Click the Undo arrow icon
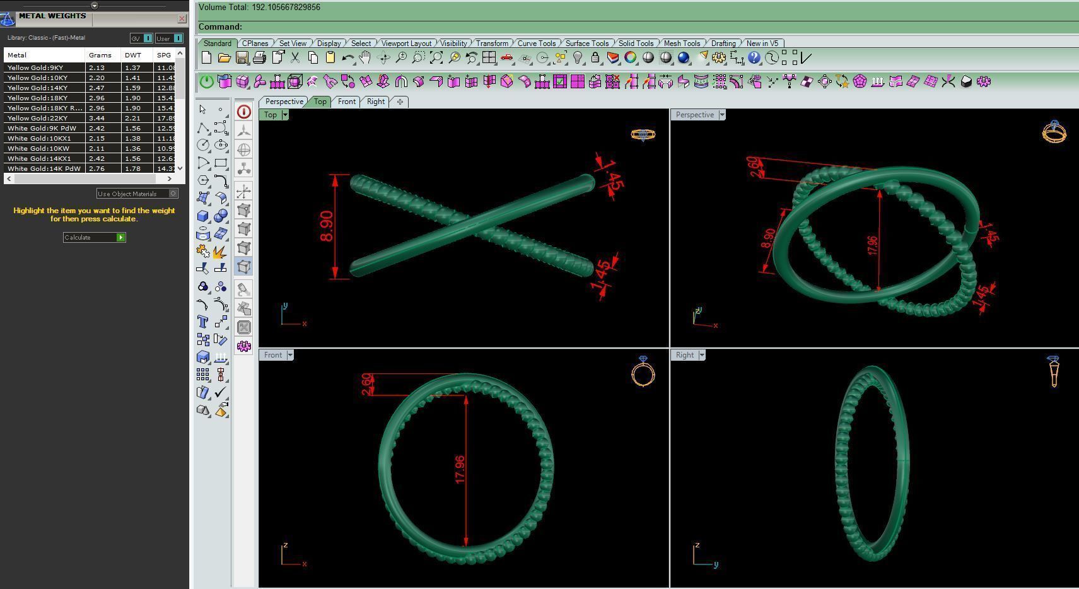Viewport: 1079px width, 589px height. point(347,58)
